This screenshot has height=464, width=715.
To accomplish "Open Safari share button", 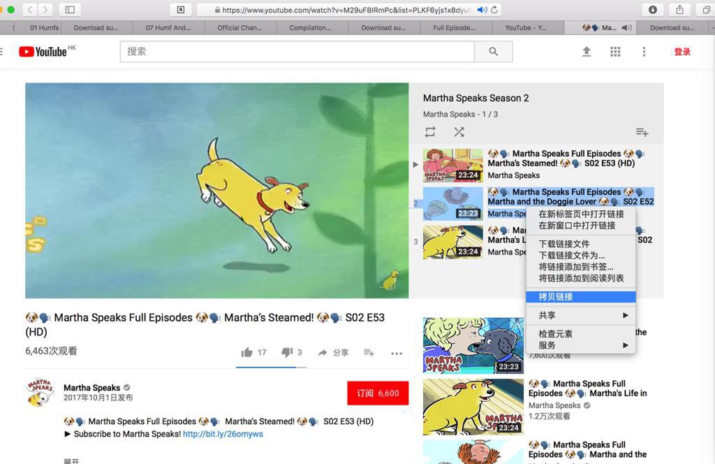I will [x=679, y=10].
